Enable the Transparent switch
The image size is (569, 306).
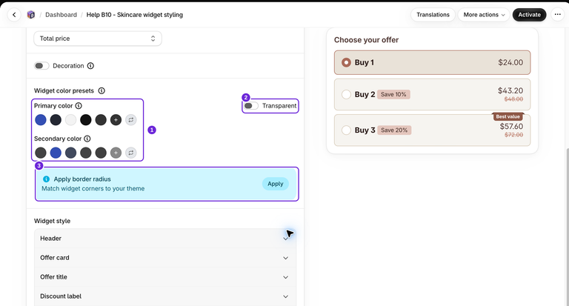[x=250, y=106]
